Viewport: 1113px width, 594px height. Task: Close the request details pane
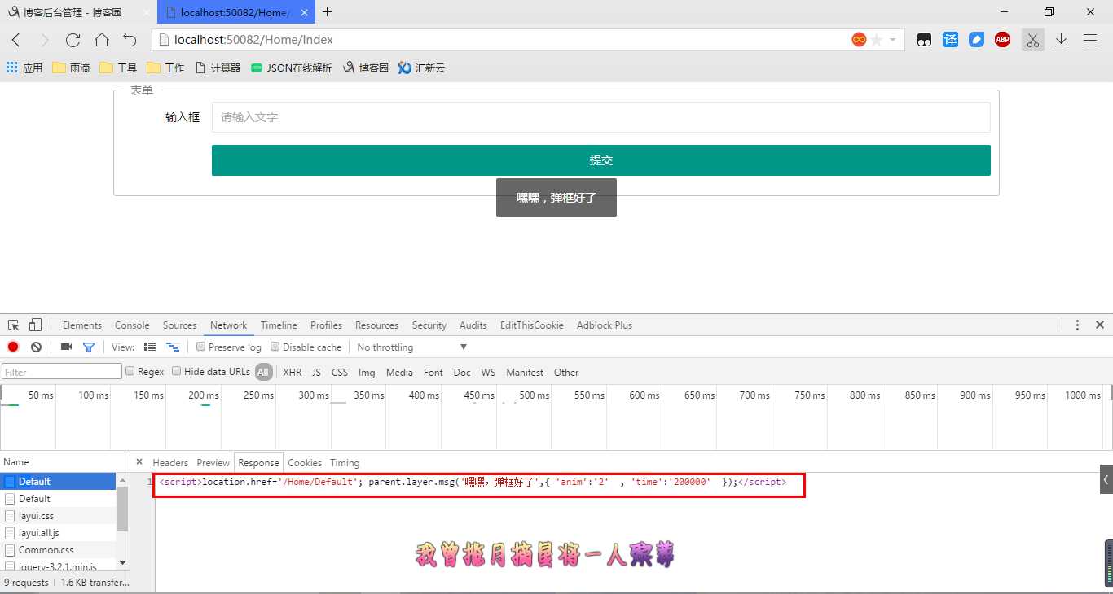pos(139,461)
